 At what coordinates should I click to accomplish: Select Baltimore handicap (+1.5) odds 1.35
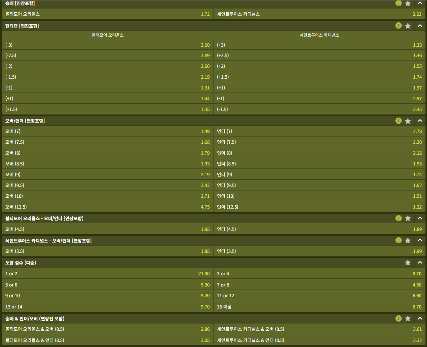click(108, 109)
